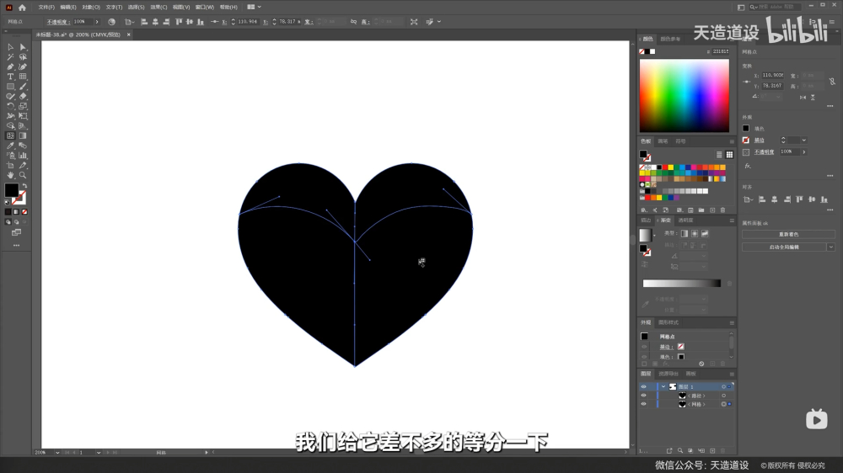Click horizontal align center in the control bar
The width and height of the screenshot is (843, 473).
pyautogui.click(x=155, y=22)
